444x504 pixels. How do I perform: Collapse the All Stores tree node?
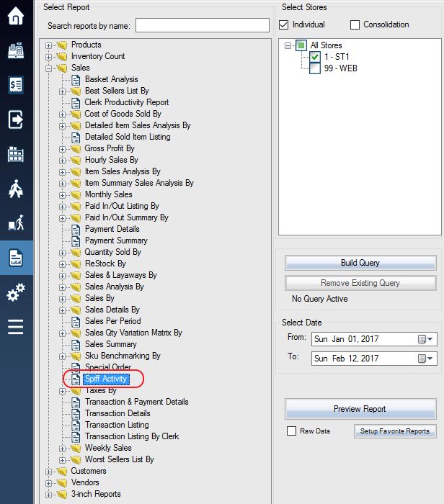pyautogui.click(x=288, y=46)
